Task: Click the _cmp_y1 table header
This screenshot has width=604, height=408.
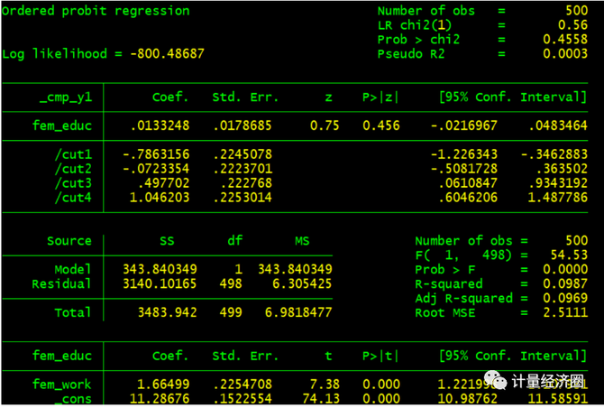Action: pyautogui.click(x=66, y=97)
